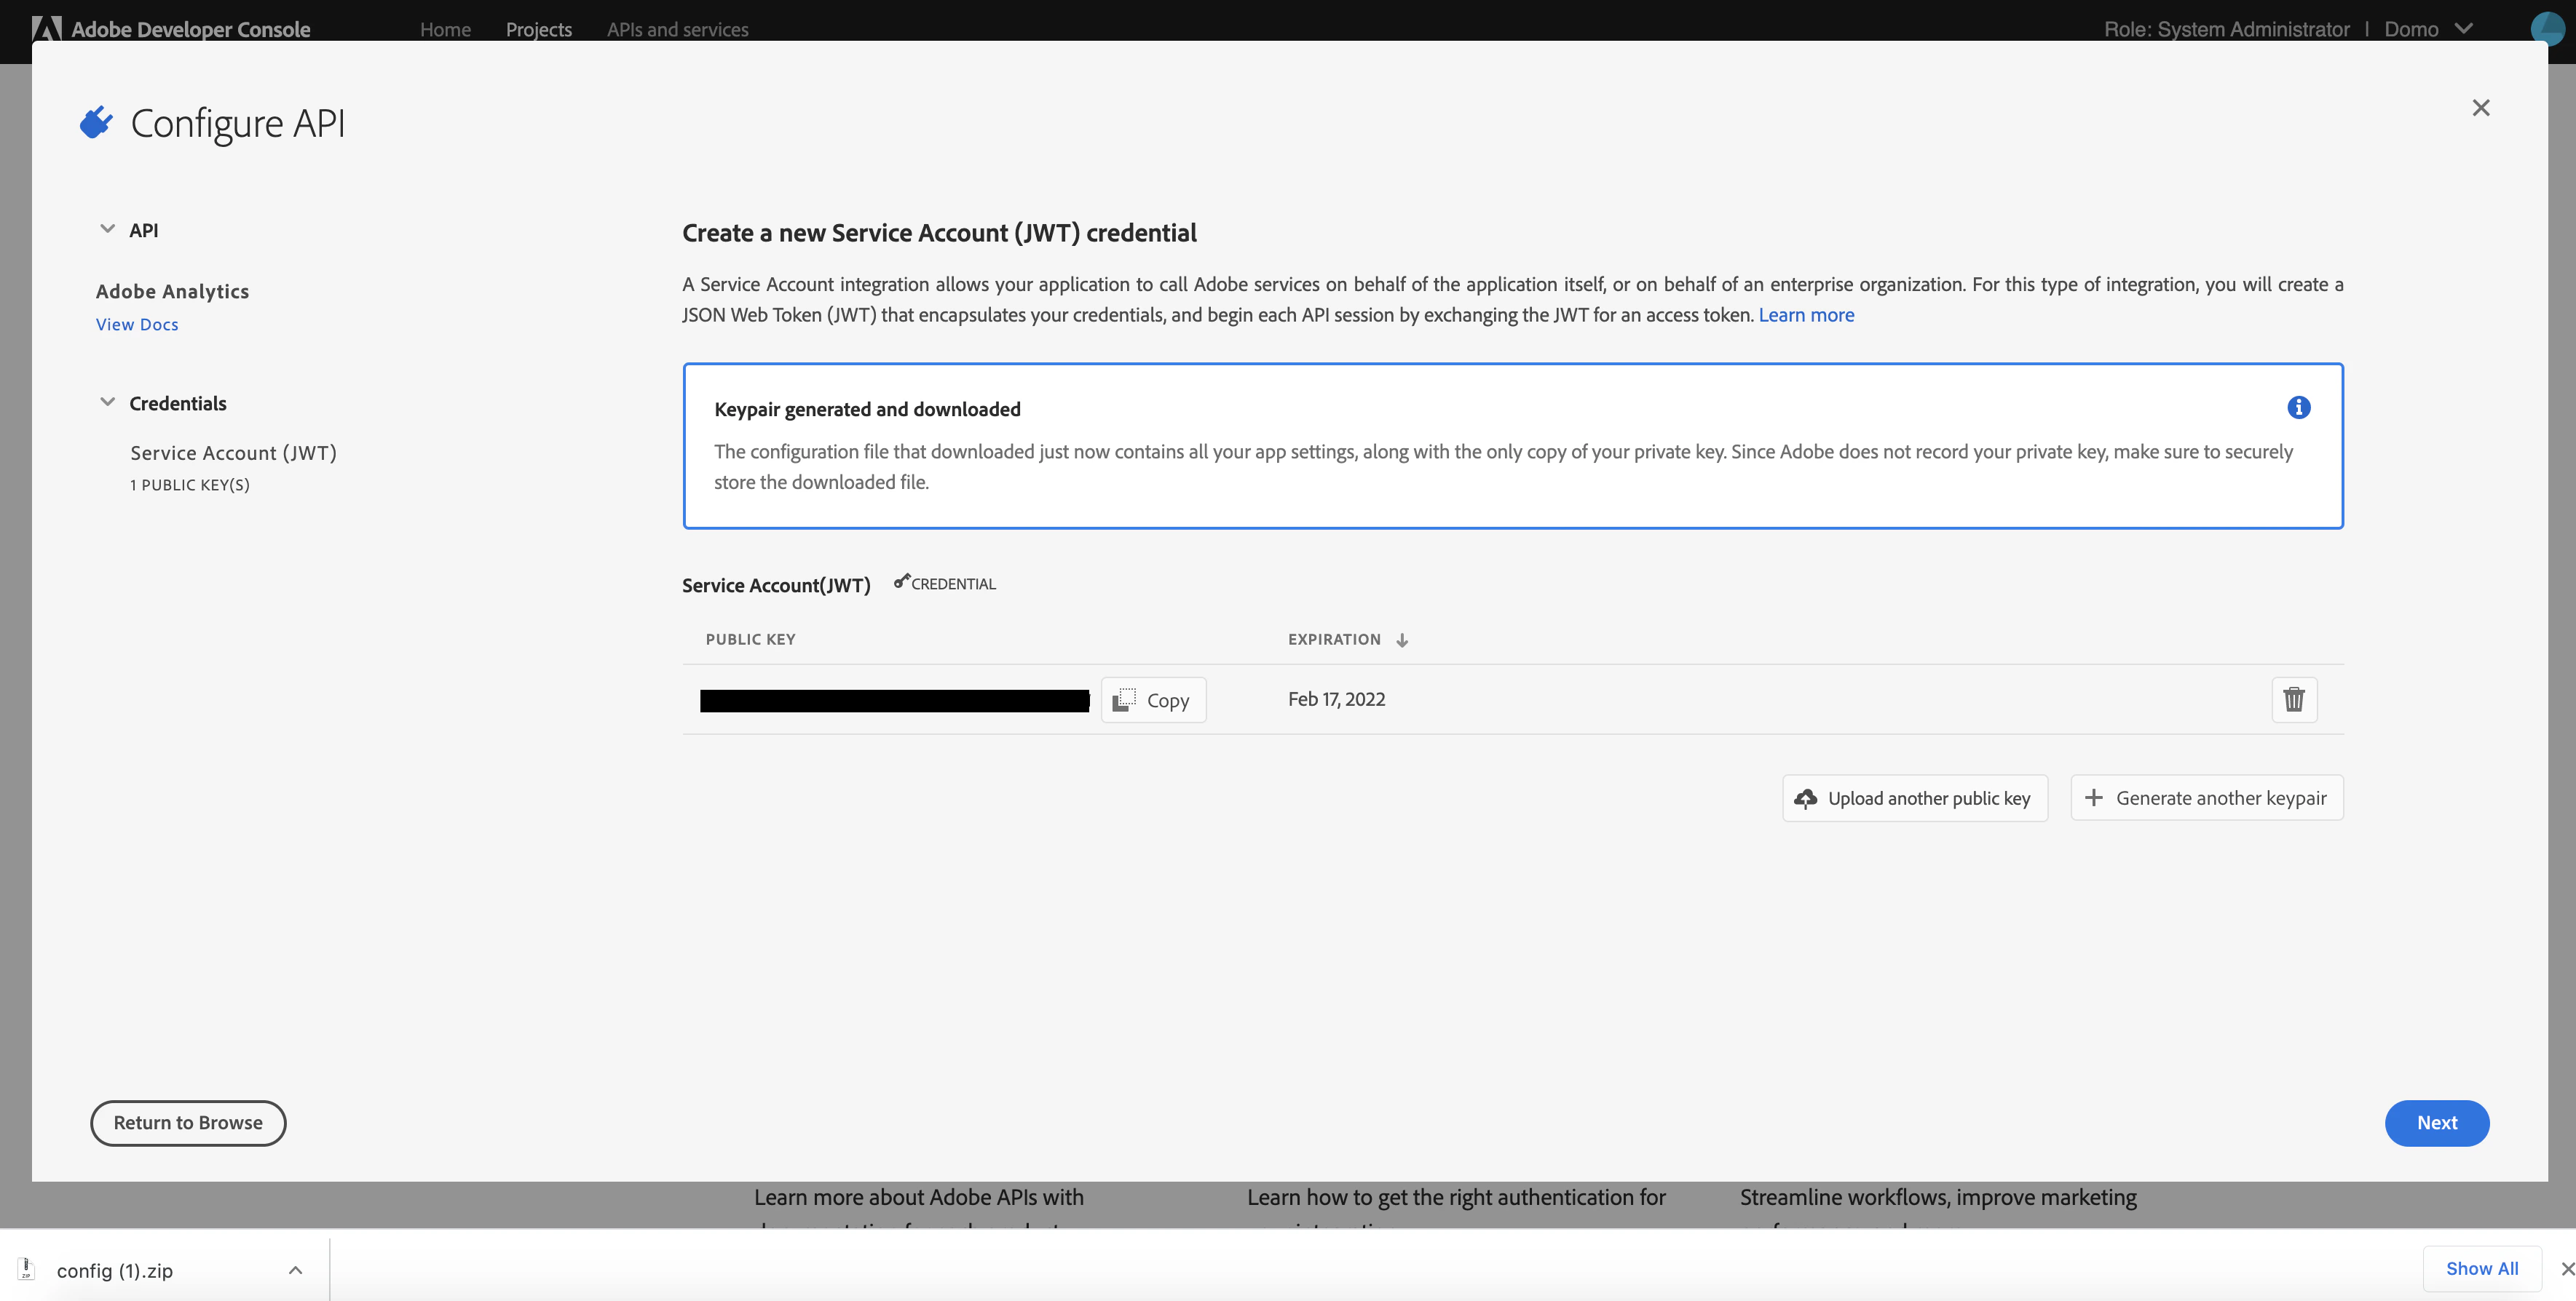2576x1301 pixels.
Task: Select Service Account (JWT) in sidebar
Action: coord(233,453)
